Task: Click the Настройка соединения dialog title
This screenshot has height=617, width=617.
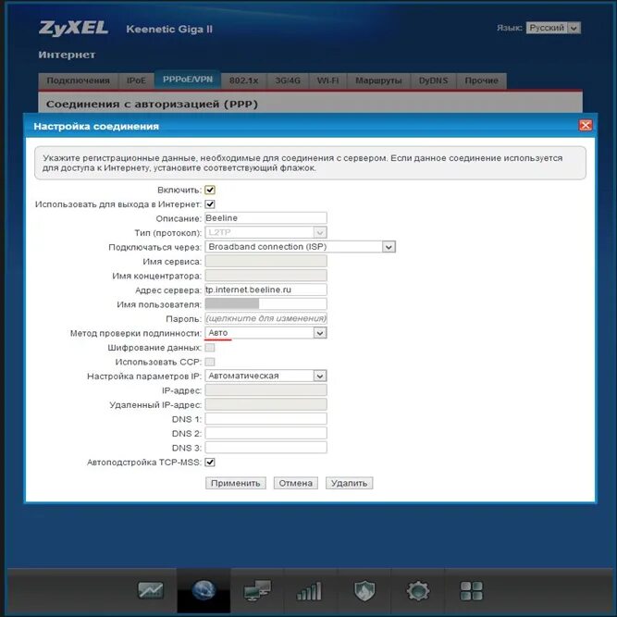Action: click(x=96, y=127)
